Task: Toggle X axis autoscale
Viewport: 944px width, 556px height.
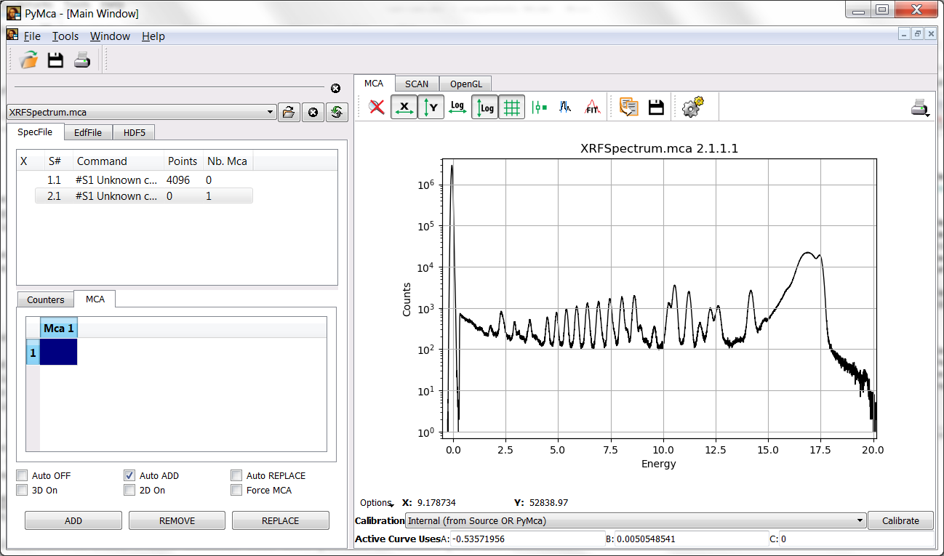Action: 404,106
